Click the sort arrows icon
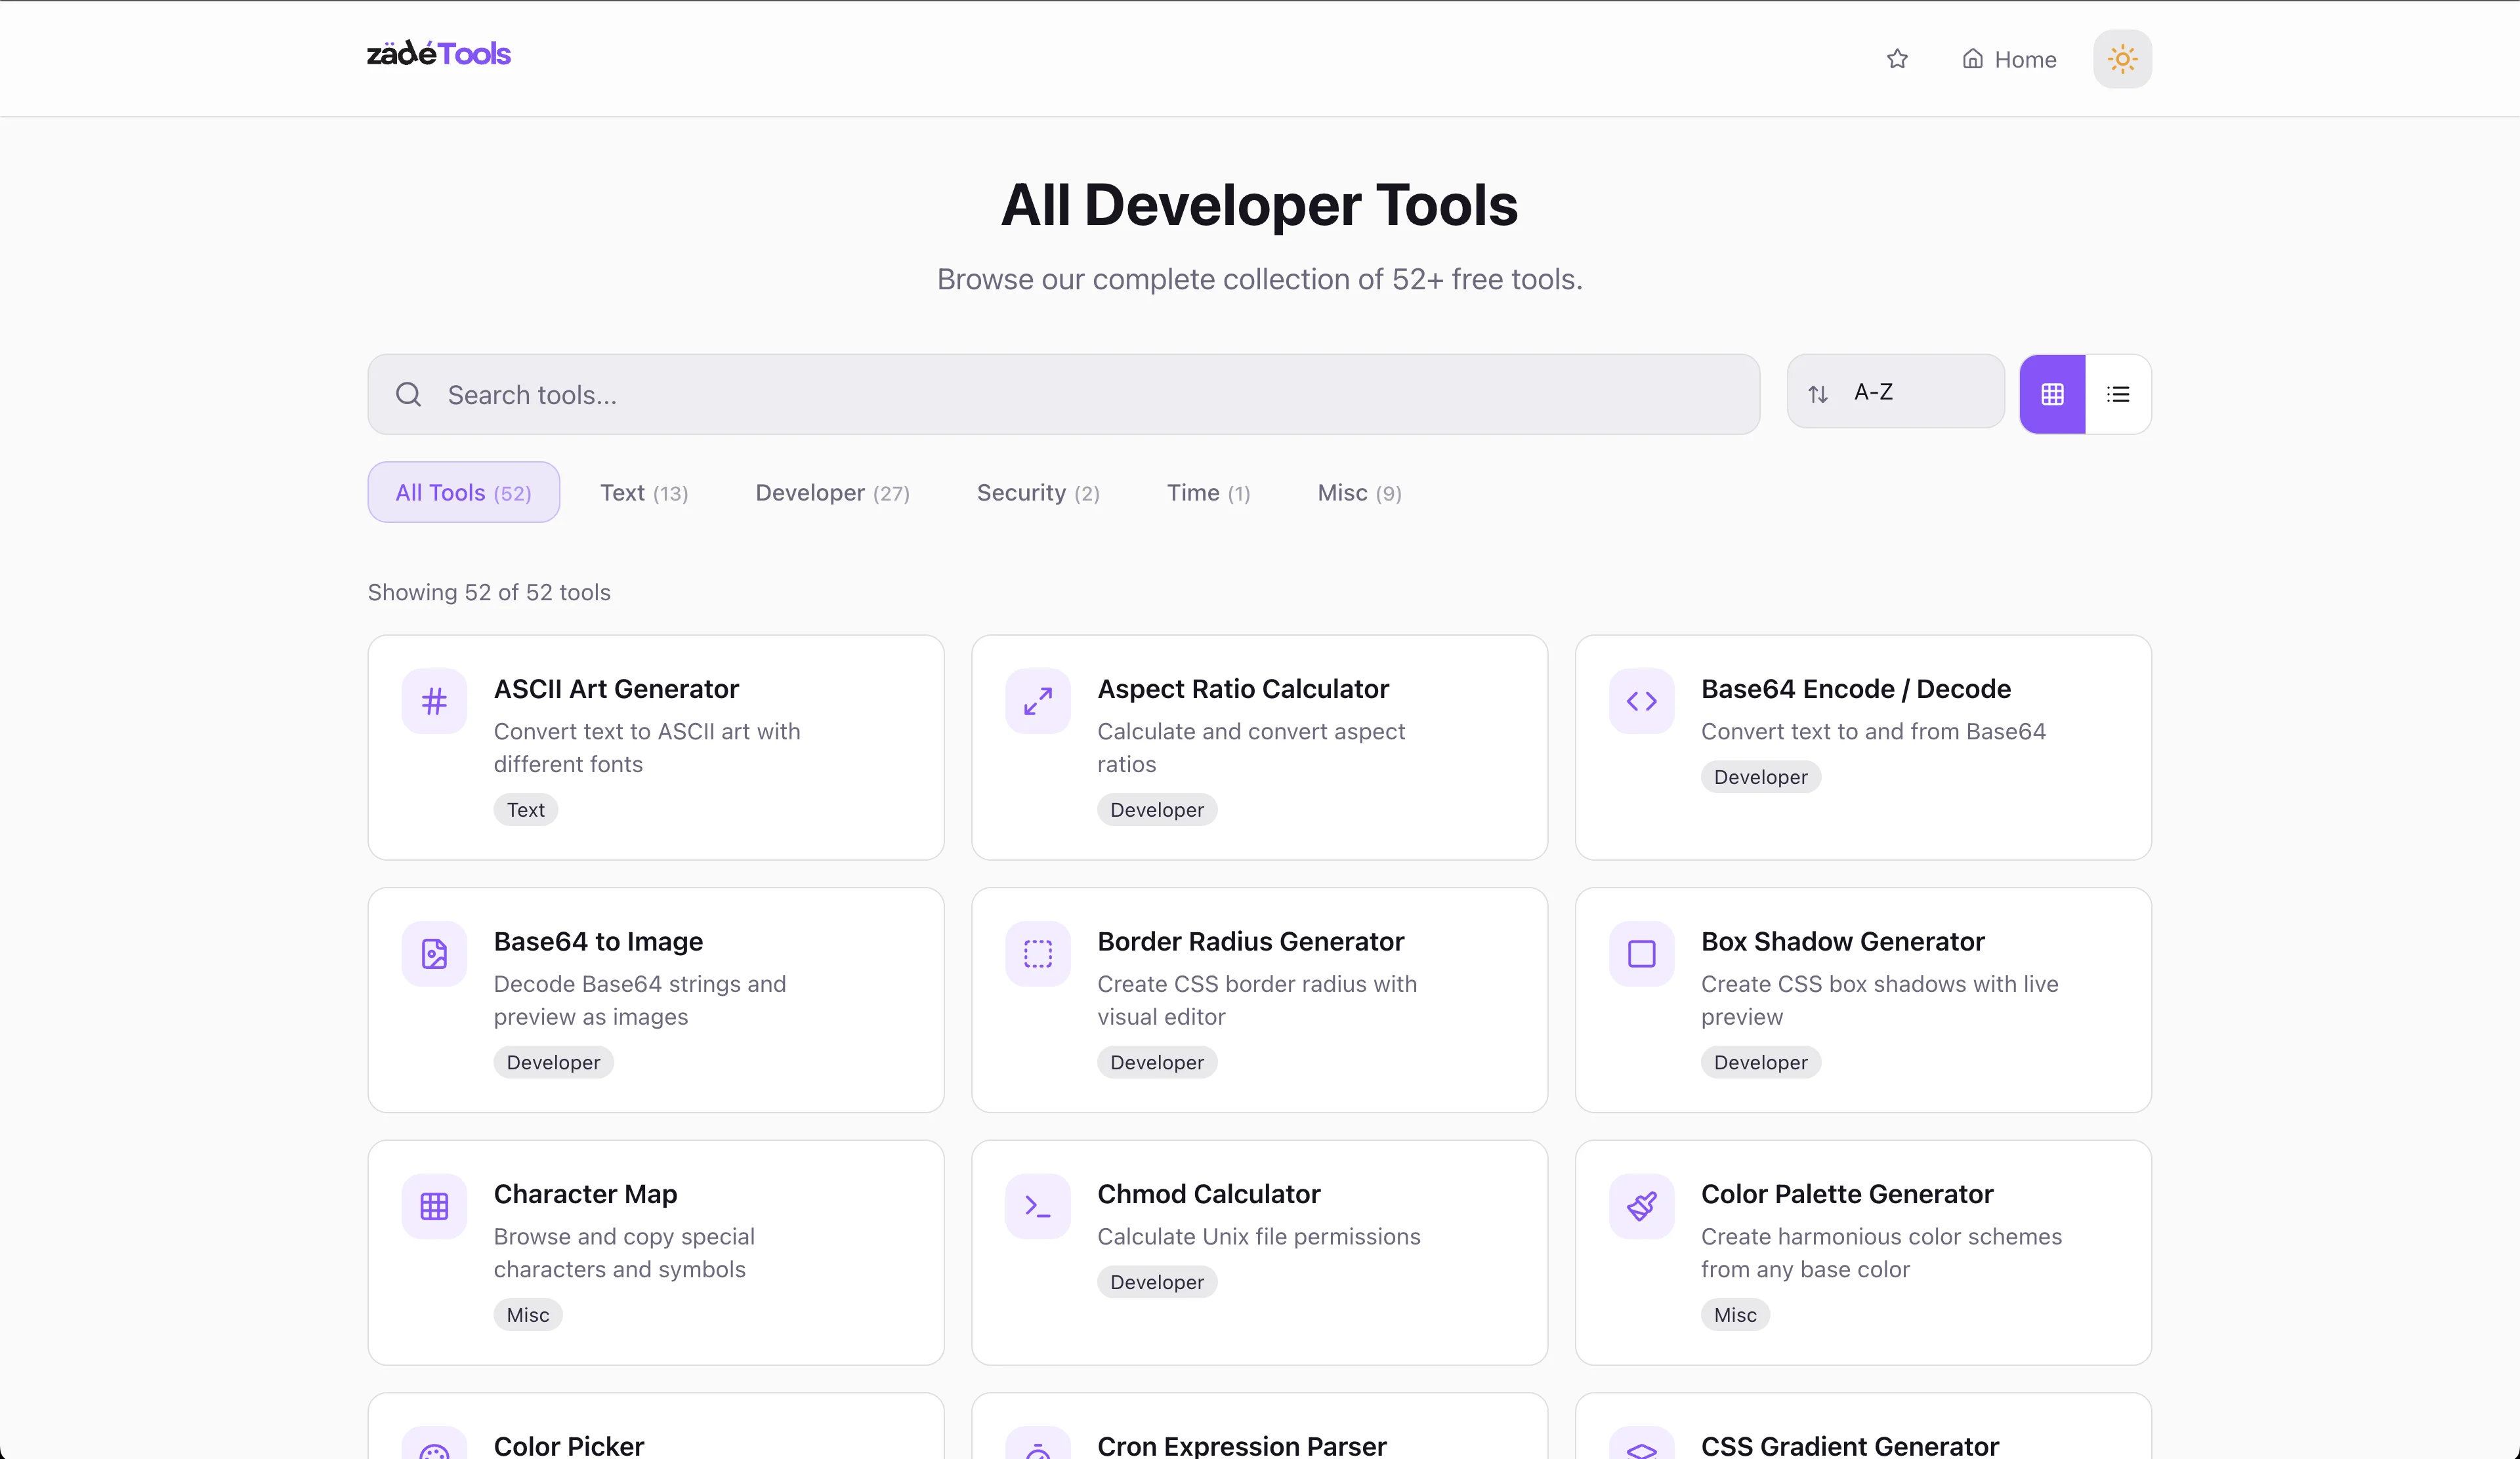The image size is (2520, 1459). point(1818,394)
